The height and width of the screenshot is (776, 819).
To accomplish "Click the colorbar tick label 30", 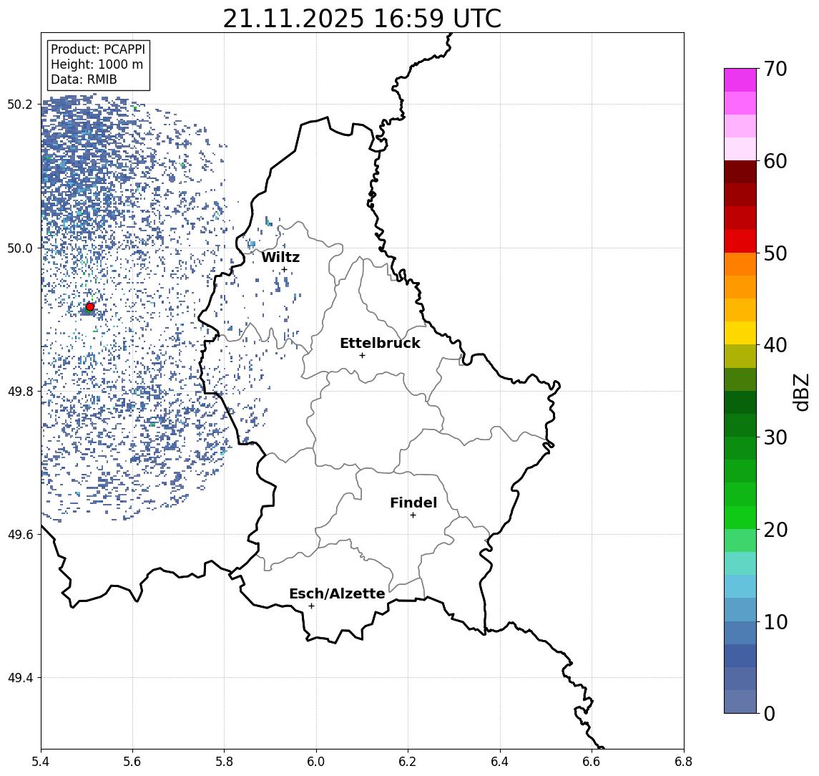I will pyautogui.click(x=775, y=437).
